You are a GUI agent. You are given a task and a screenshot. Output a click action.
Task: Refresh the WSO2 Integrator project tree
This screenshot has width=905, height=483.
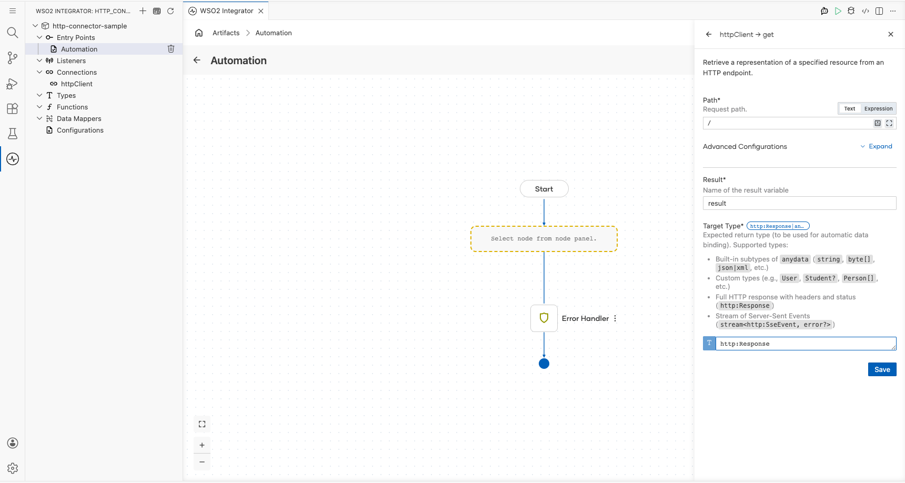(x=170, y=11)
